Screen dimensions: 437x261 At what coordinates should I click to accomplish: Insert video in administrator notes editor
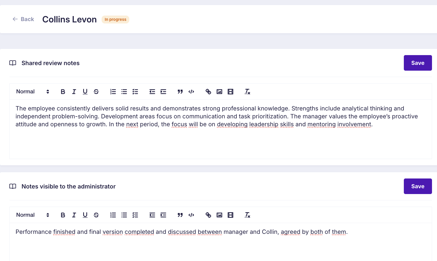[230, 215]
